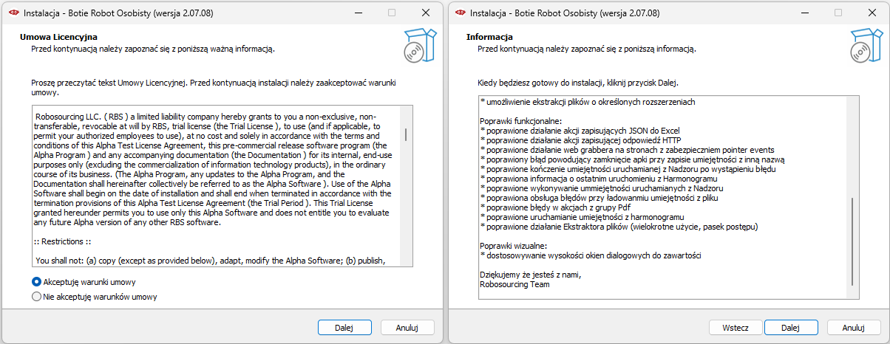Minimize the license agreement window
This screenshot has height=344, width=890.
tap(358, 13)
